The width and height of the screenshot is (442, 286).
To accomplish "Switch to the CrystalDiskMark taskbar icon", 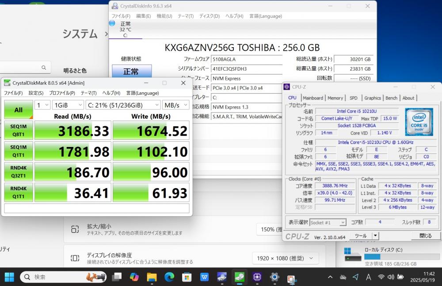I will 240,277.
